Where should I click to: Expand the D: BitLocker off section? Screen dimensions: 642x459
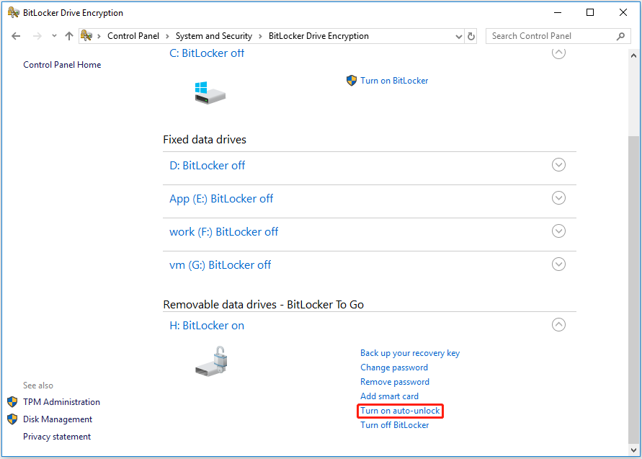[x=558, y=165]
